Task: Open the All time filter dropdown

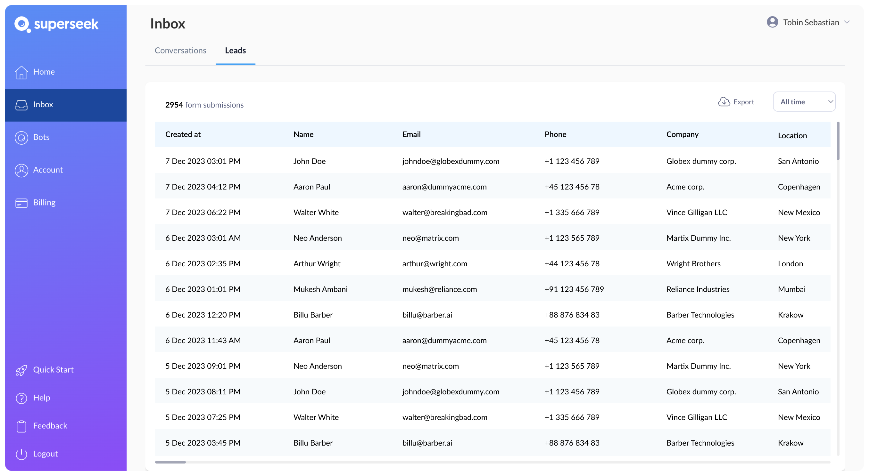Action: click(804, 102)
